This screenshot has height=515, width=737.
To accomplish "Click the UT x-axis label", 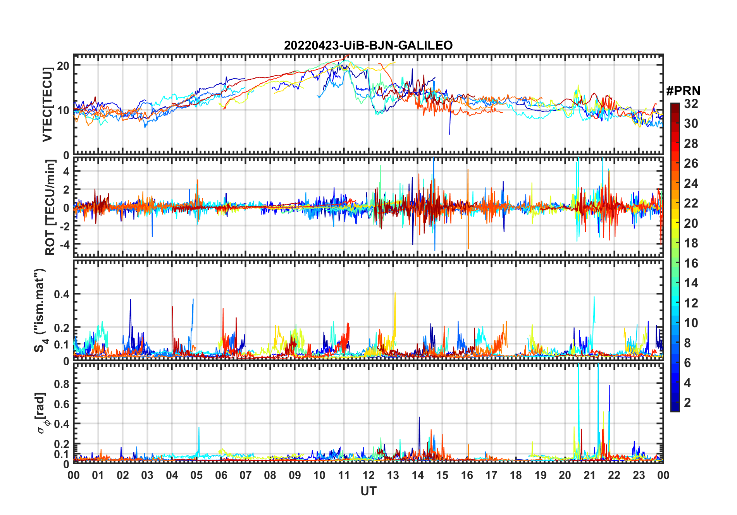I will tap(368, 491).
